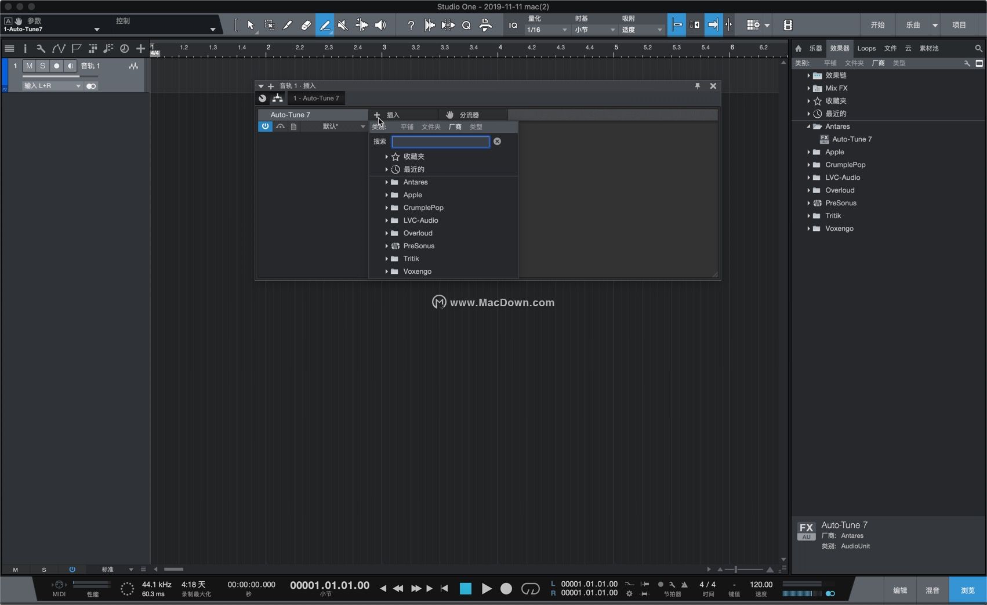987x605 pixels.
Task: Toggle stereo channel mode on track 1
Action: [x=91, y=86]
